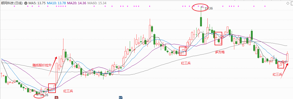Click the 顺网科技(日线) chart title
This screenshot has width=293, height=99.
[x=12, y=3]
